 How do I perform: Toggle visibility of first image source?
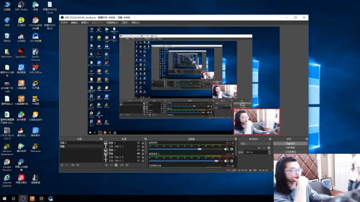[x=138, y=143]
